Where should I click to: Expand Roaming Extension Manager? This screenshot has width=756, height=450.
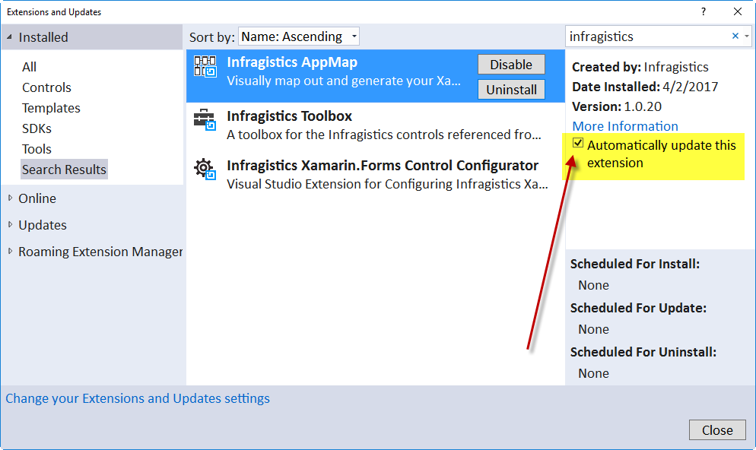[9, 252]
